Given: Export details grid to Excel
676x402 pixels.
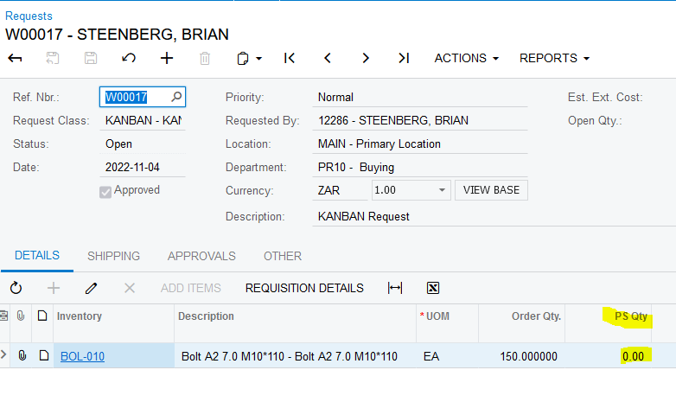Looking at the screenshot, I should tap(433, 288).
